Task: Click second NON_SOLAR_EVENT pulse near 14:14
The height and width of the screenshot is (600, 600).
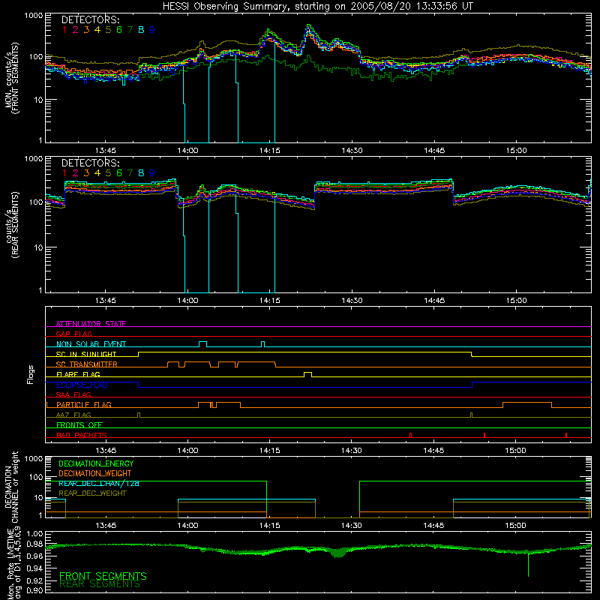Action: pyautogui.click(x=262, y=343)
